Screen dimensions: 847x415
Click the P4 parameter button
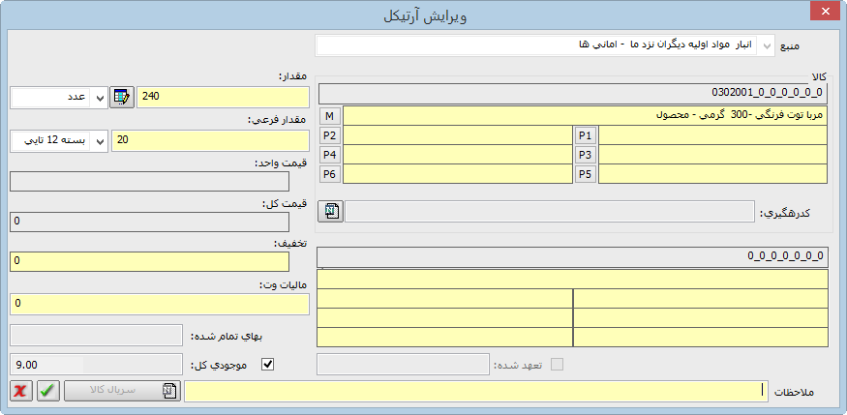tap(330, 155)
